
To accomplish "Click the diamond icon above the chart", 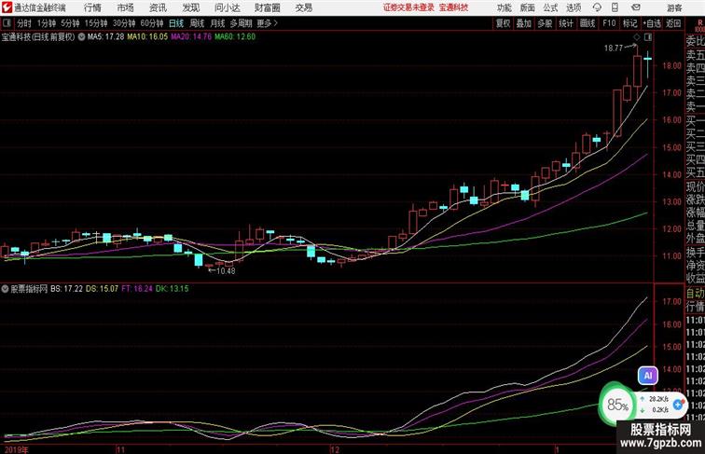I will (x=637, y=37).
